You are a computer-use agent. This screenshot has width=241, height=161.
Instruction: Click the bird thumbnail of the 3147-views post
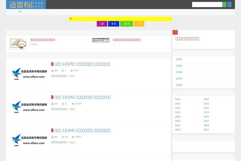point(29,74)
